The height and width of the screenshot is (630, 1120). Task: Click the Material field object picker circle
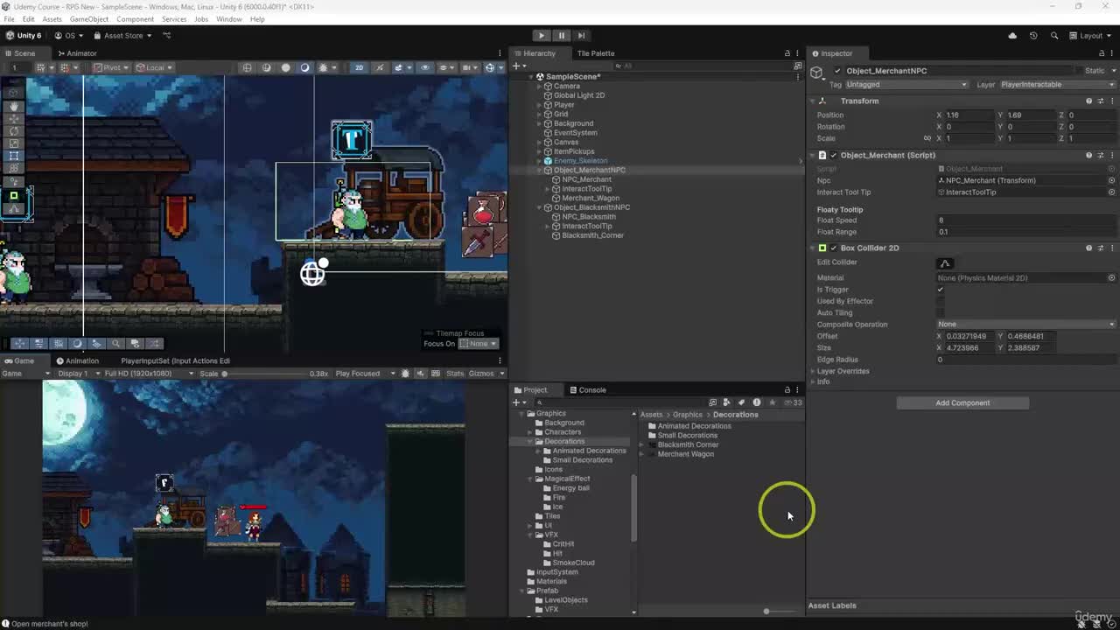(x=1111, y=278)
